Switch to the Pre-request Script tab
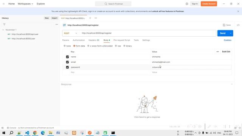Screen dimensions: 242x136 (x=122, y=40)
